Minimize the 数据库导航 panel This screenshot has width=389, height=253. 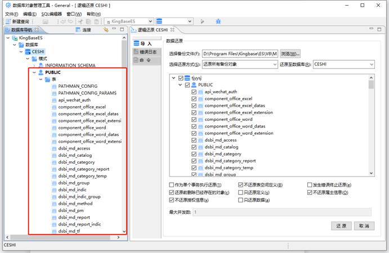coord(114,29)
